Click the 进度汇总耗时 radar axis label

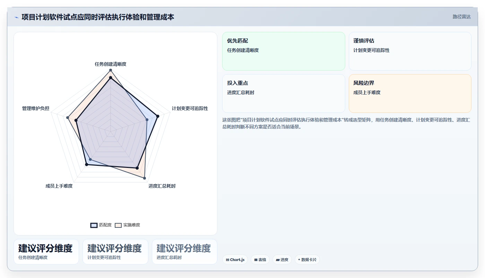point(162,186)
